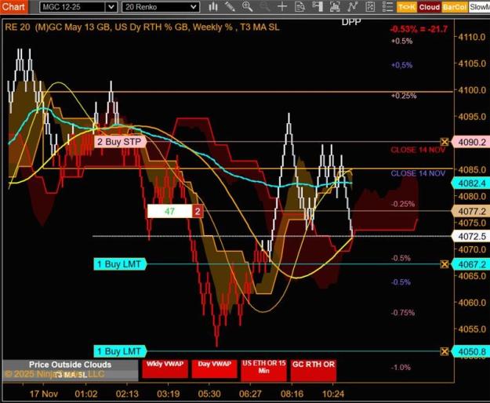Open the Chart Trader panel icon
Screen dimensions: 490x403
point(318,7)
